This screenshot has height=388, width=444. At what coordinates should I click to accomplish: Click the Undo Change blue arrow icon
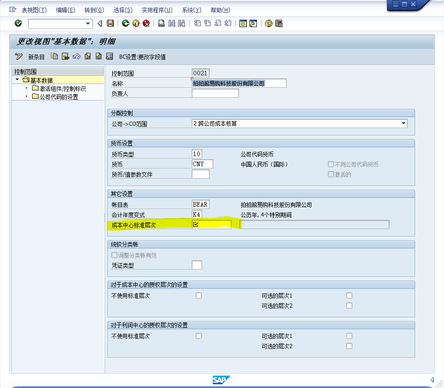(x=77, y=56)
